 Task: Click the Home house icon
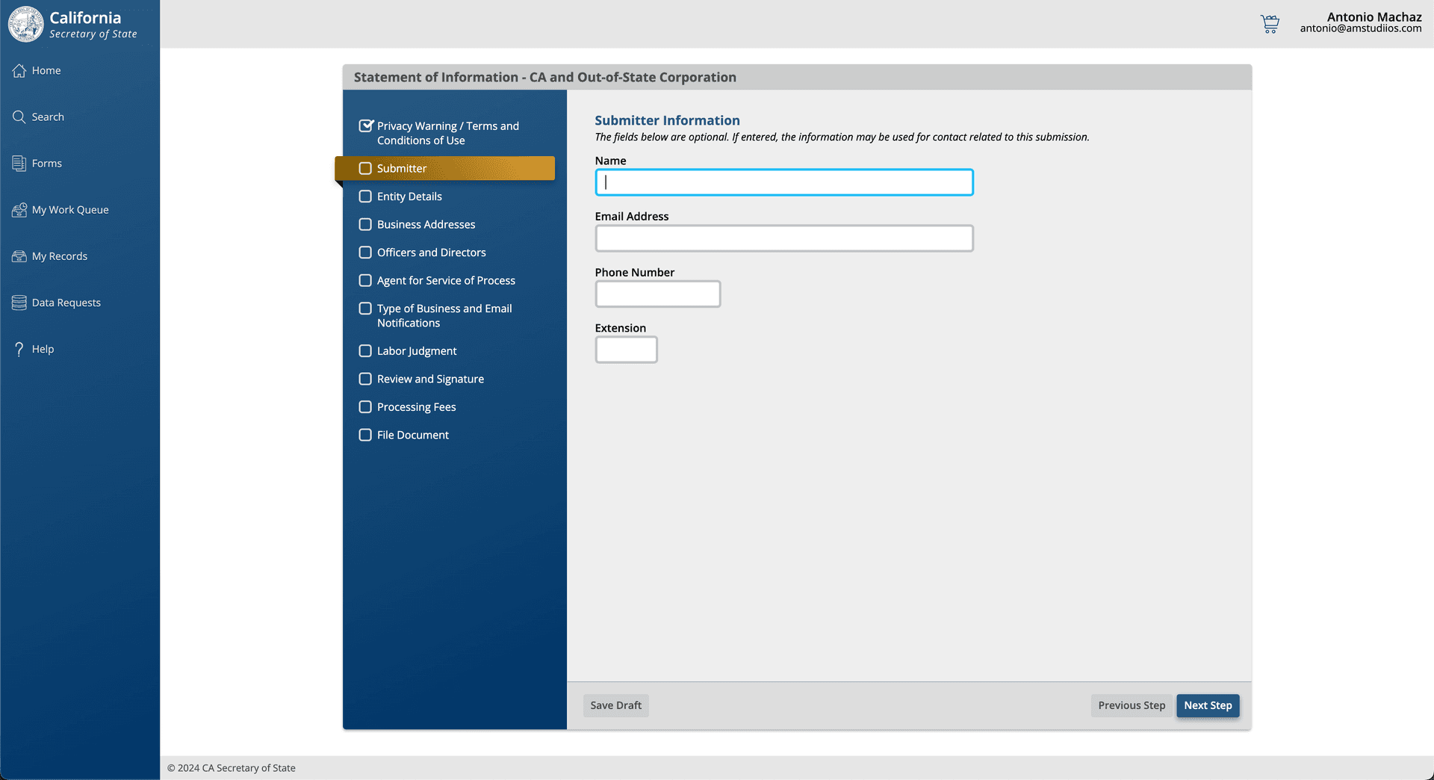[19, 70]
